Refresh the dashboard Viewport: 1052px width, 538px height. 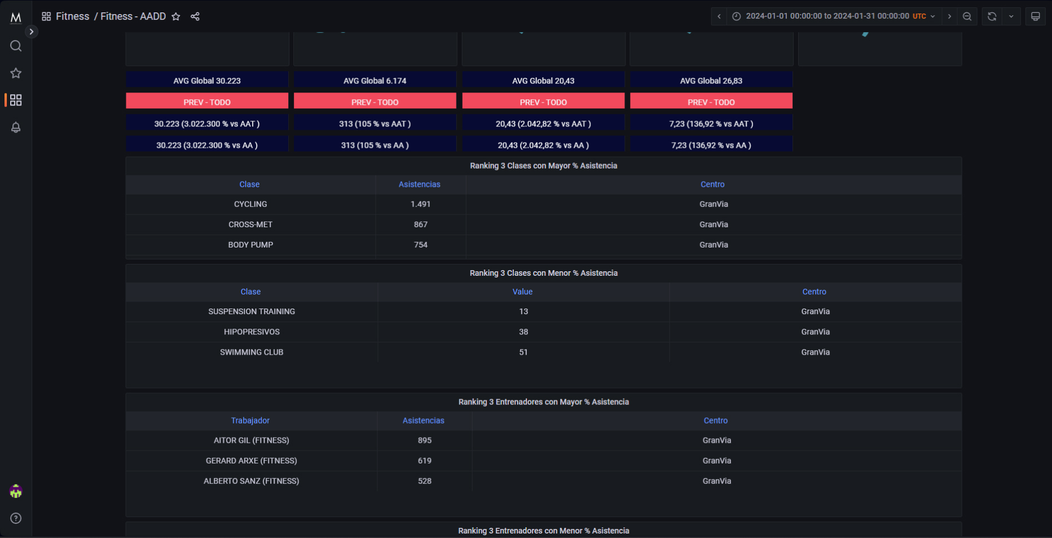(x=992, y=16)
